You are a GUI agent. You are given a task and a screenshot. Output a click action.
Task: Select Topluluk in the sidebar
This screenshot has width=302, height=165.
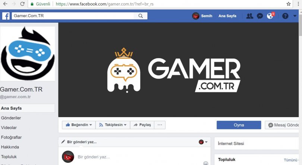click(9, 156)
